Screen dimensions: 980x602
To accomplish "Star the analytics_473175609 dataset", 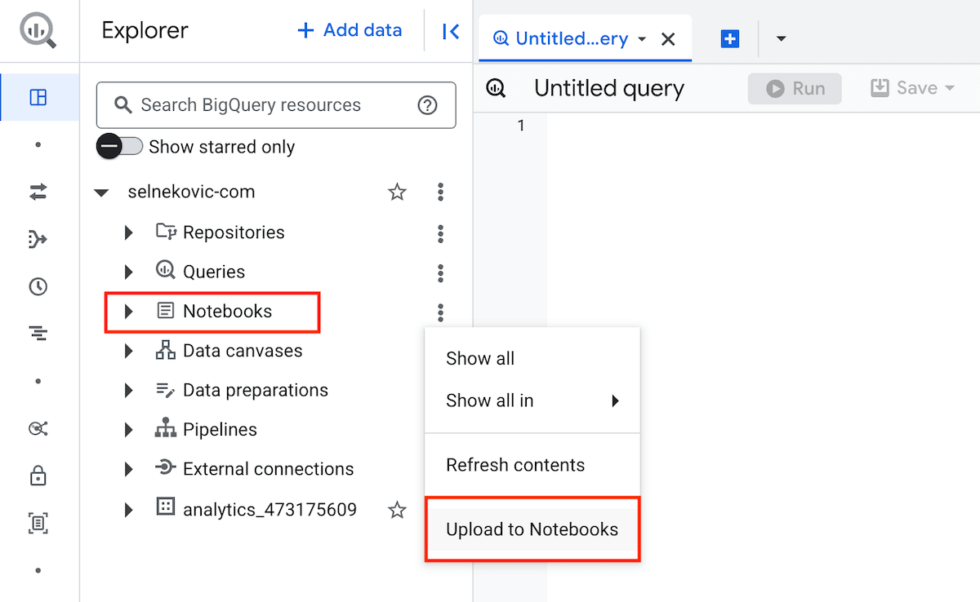I will click(x=397, y=511).
